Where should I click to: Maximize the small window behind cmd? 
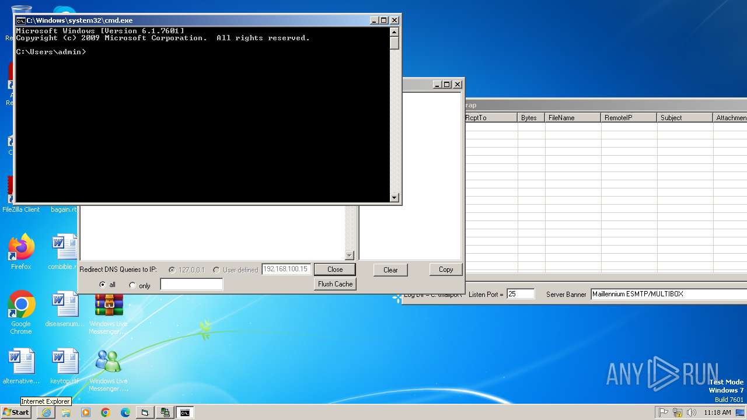point(446,85)
